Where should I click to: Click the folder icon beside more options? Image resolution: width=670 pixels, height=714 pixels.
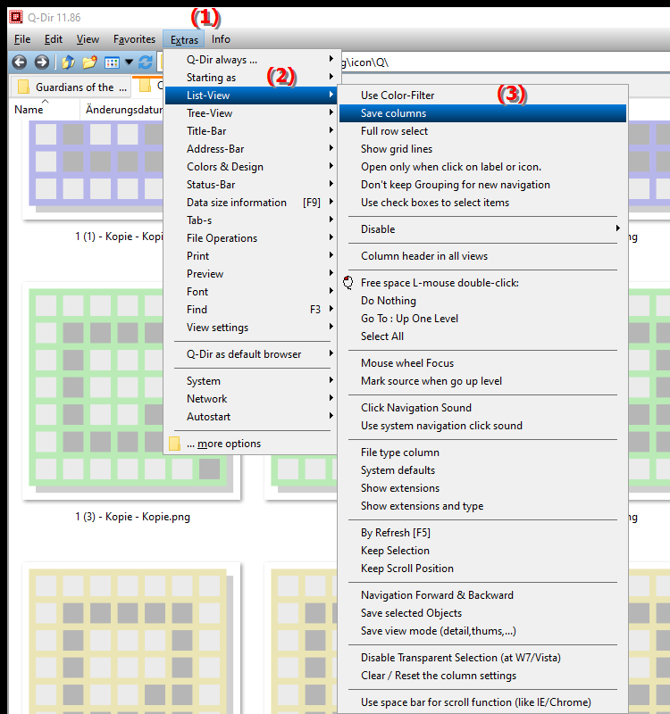click(175, 444)
